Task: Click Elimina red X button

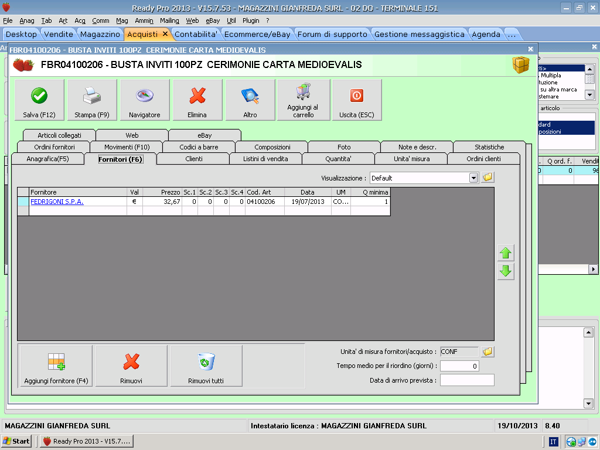Action: click(197, 100)
